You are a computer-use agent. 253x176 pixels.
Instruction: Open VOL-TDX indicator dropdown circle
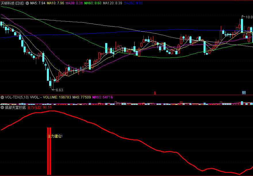click(x=2, y=97)
